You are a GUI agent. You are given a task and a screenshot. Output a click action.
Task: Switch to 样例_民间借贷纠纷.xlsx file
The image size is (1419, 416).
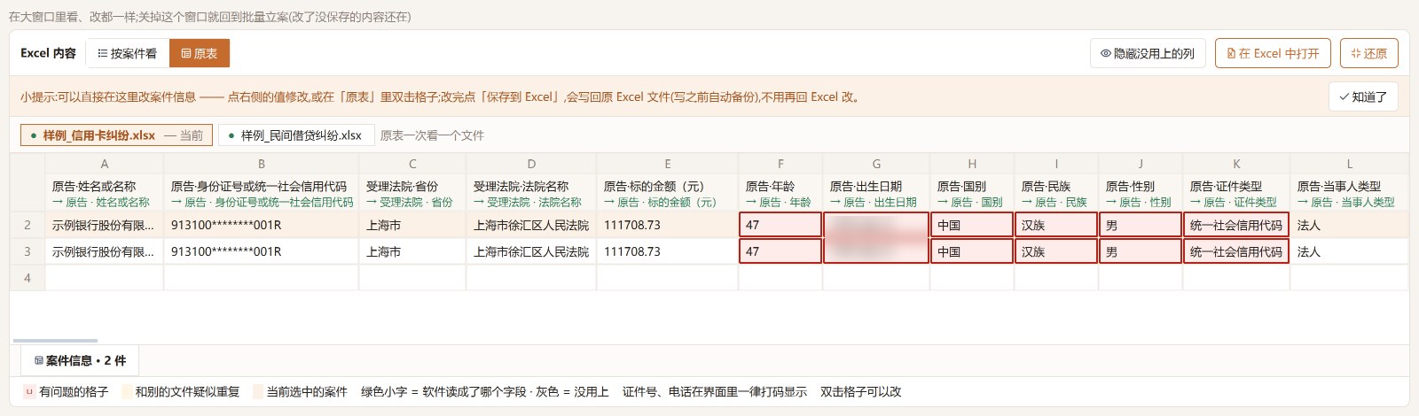coord(296,135)
